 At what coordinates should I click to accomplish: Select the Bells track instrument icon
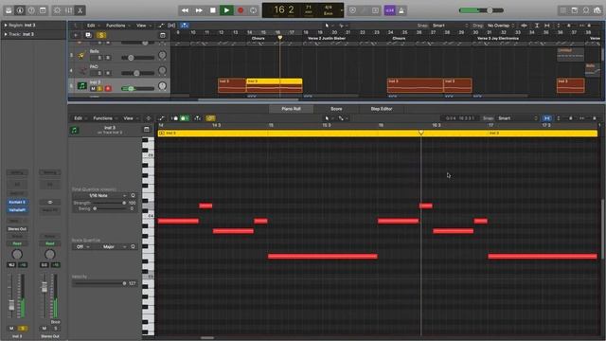coord(81,55)
